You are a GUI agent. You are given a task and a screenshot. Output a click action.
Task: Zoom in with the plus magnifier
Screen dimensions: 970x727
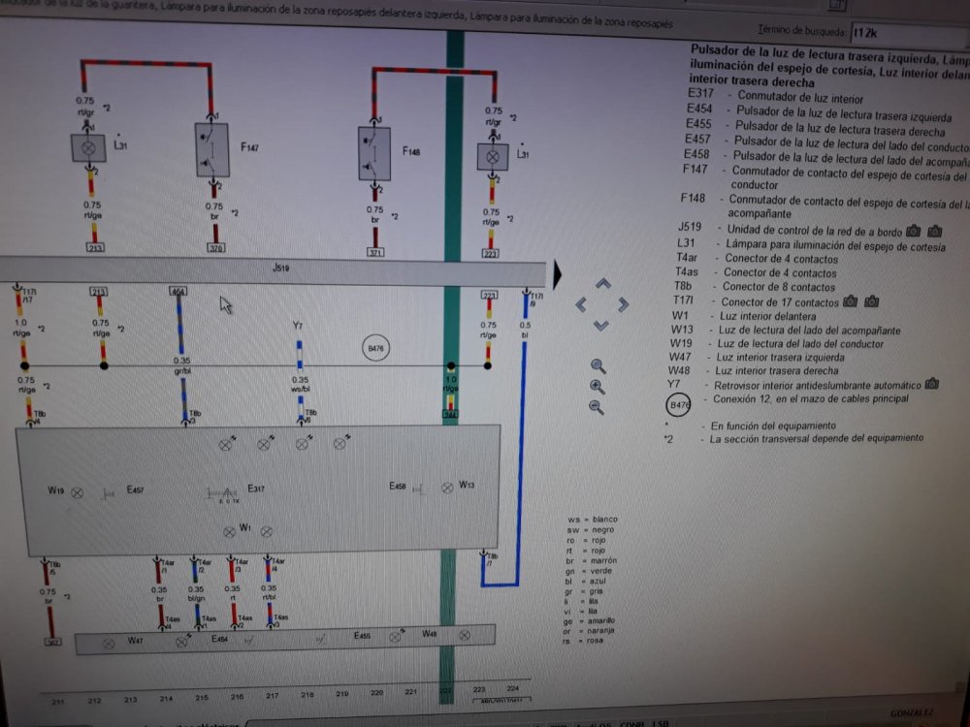tap(597, 387)
